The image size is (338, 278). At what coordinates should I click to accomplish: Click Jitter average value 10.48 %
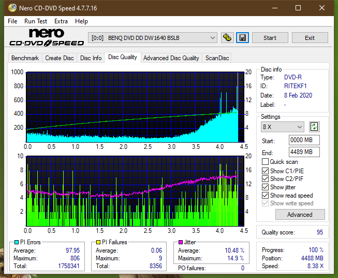234,251
